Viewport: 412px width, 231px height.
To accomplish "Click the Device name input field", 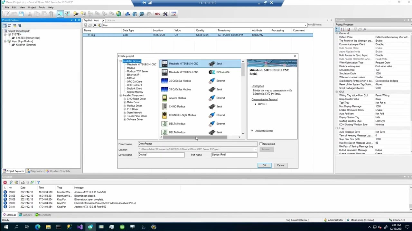I will [x=161, y=155].
